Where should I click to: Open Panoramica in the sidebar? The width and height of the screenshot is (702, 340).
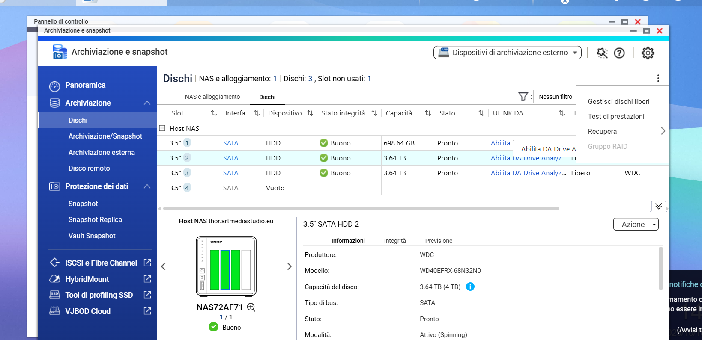point(85,85)
